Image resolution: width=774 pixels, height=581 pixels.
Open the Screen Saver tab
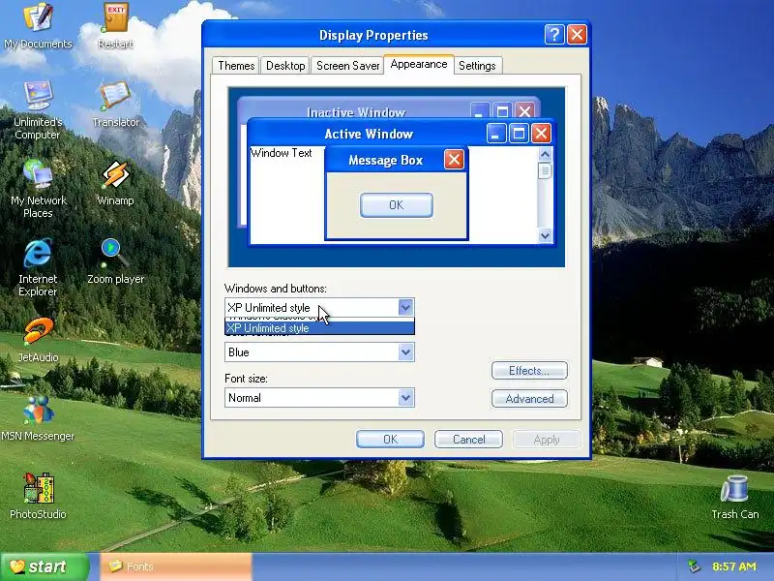347,66
